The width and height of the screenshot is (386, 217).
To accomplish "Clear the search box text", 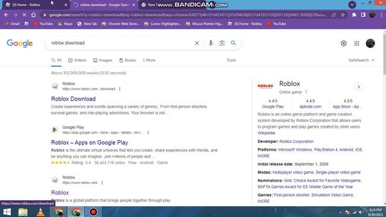I will [197, 43].
